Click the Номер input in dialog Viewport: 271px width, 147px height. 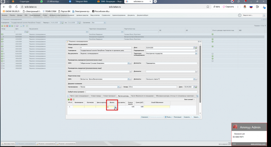106,47
